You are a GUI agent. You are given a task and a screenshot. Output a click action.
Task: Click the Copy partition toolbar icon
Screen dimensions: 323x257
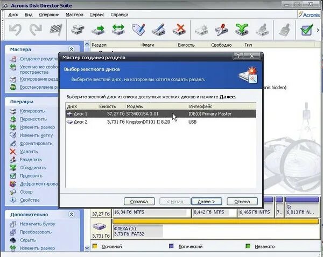[x=78, y=30]
